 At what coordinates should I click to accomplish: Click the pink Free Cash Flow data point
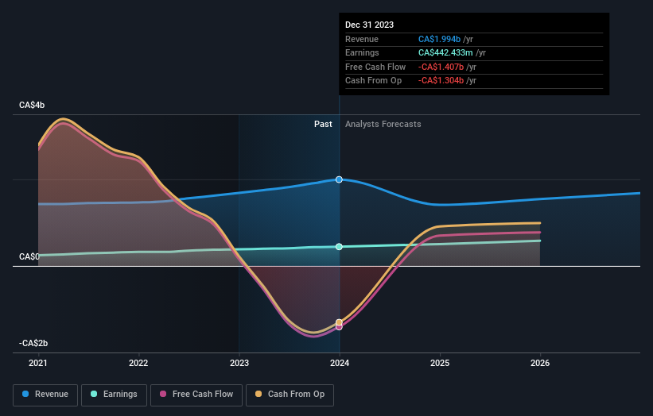tap(339, 327)
